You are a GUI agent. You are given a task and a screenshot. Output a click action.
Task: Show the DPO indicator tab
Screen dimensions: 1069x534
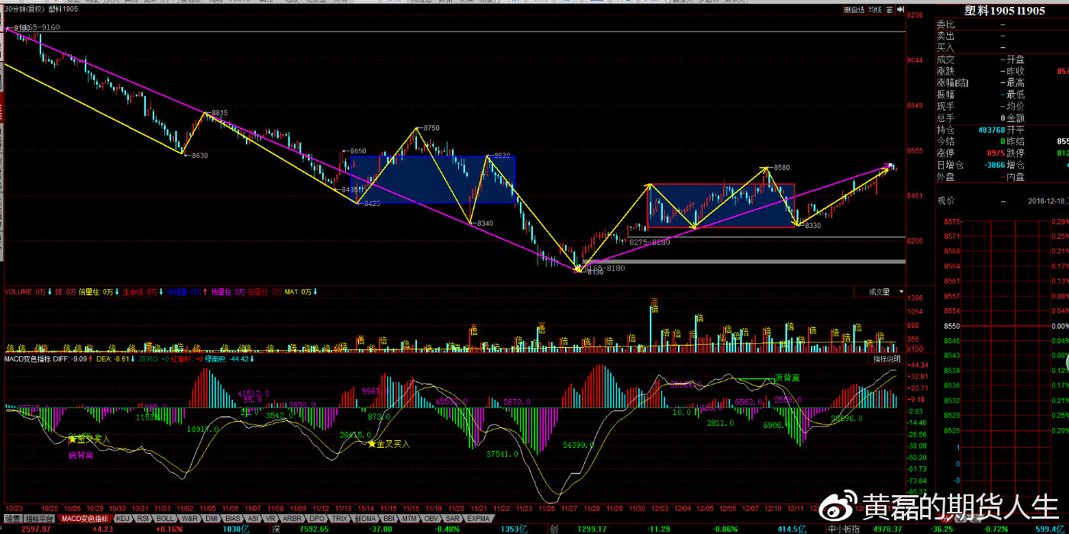coord(317,518)
